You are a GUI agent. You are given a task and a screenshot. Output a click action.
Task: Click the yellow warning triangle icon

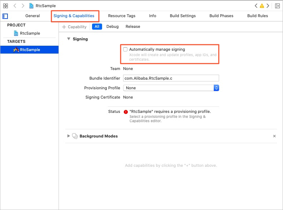click(x=262, y=6)
